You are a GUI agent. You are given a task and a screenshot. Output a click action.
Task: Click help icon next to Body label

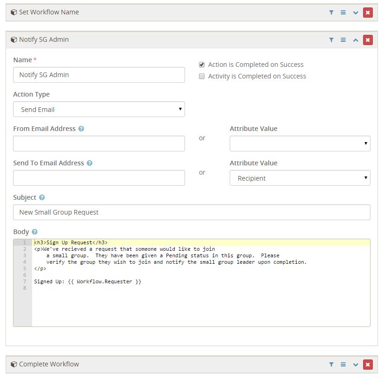click(34, 232)
